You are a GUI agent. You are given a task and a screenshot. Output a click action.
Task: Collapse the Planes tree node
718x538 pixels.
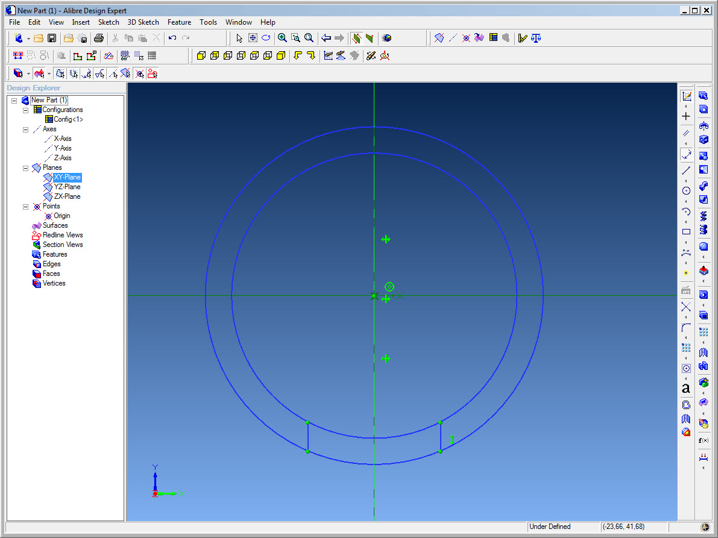(x=26, y=168)
